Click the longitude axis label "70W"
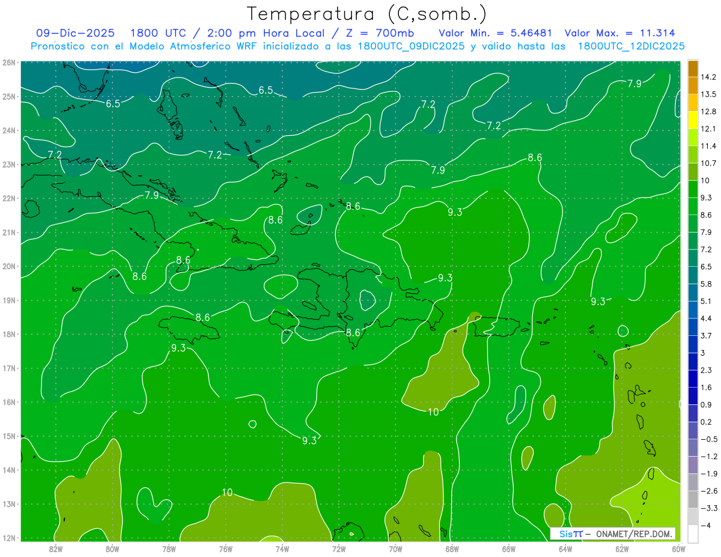Image resolution: width=721 pixels, height=557 pixels. (x=395, y=549)
